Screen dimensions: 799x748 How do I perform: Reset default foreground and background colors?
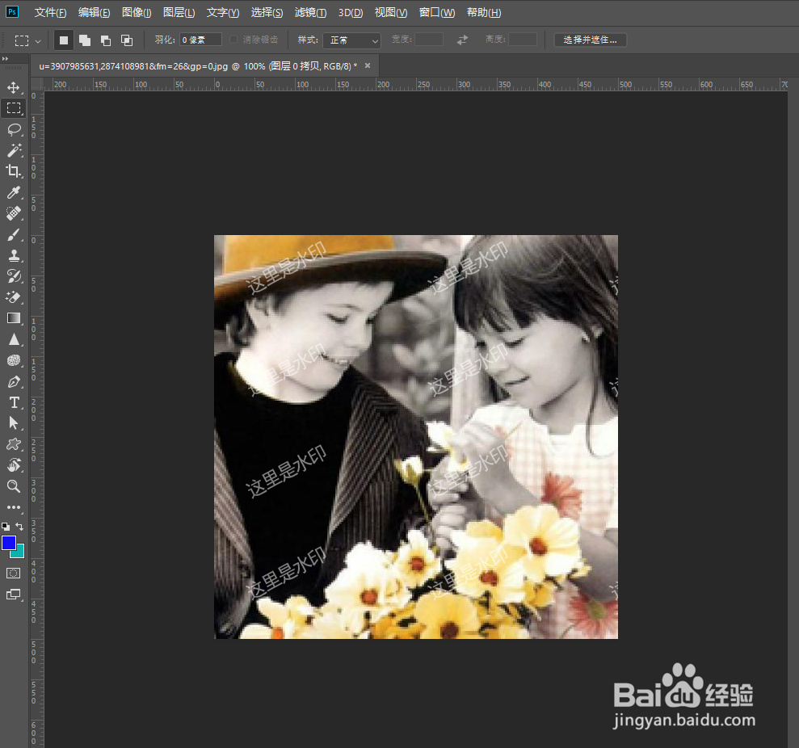pyautogui.click(x=6, y=527)
